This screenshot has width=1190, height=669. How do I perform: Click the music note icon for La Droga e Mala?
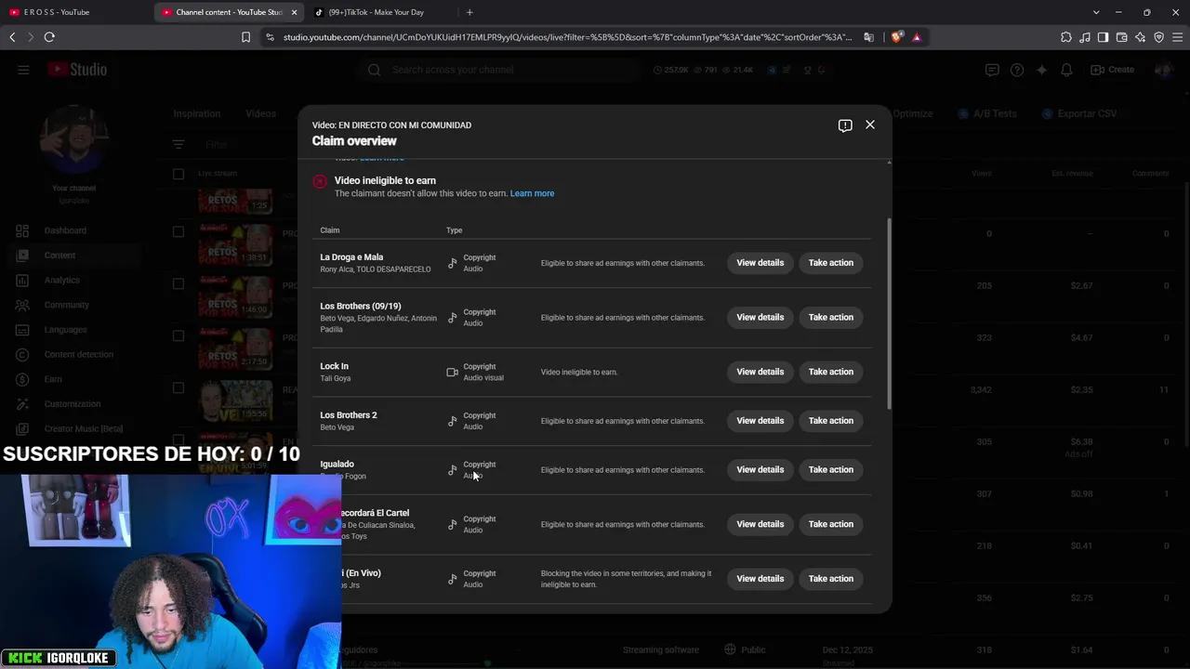point(453,263)
